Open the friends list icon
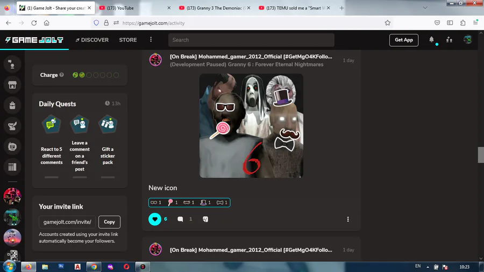 pos(449,40)
